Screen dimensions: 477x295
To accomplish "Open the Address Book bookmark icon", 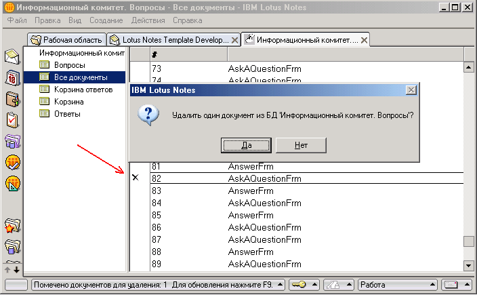I will point(12,99).
